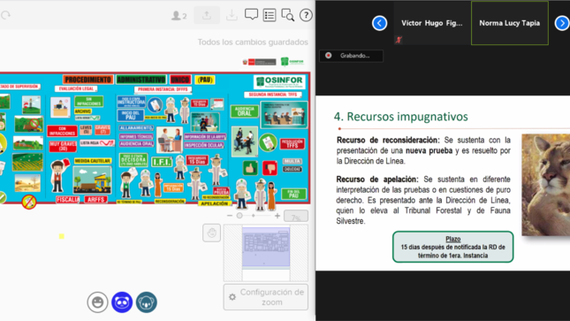Screen dimensions: 570x321
Task: Select the green circular document icon near Resolución TFFS
Action: [x=269, y=142]
